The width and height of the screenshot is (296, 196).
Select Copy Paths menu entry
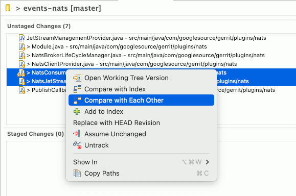tap(141, 173)
